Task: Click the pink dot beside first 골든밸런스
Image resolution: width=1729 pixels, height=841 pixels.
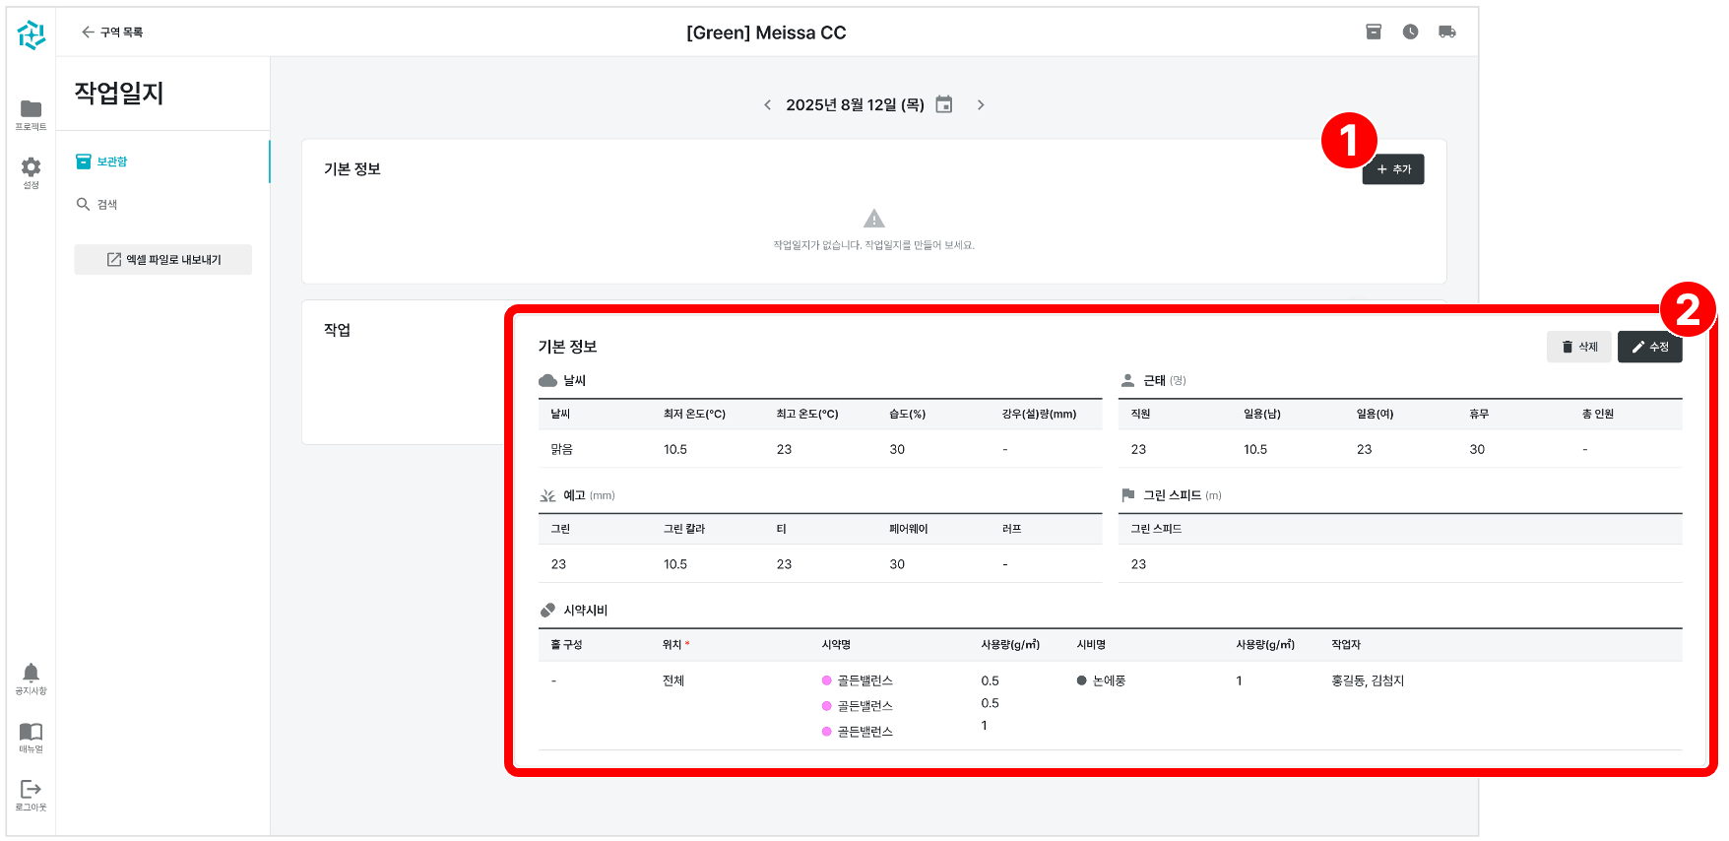Action: 826,680
